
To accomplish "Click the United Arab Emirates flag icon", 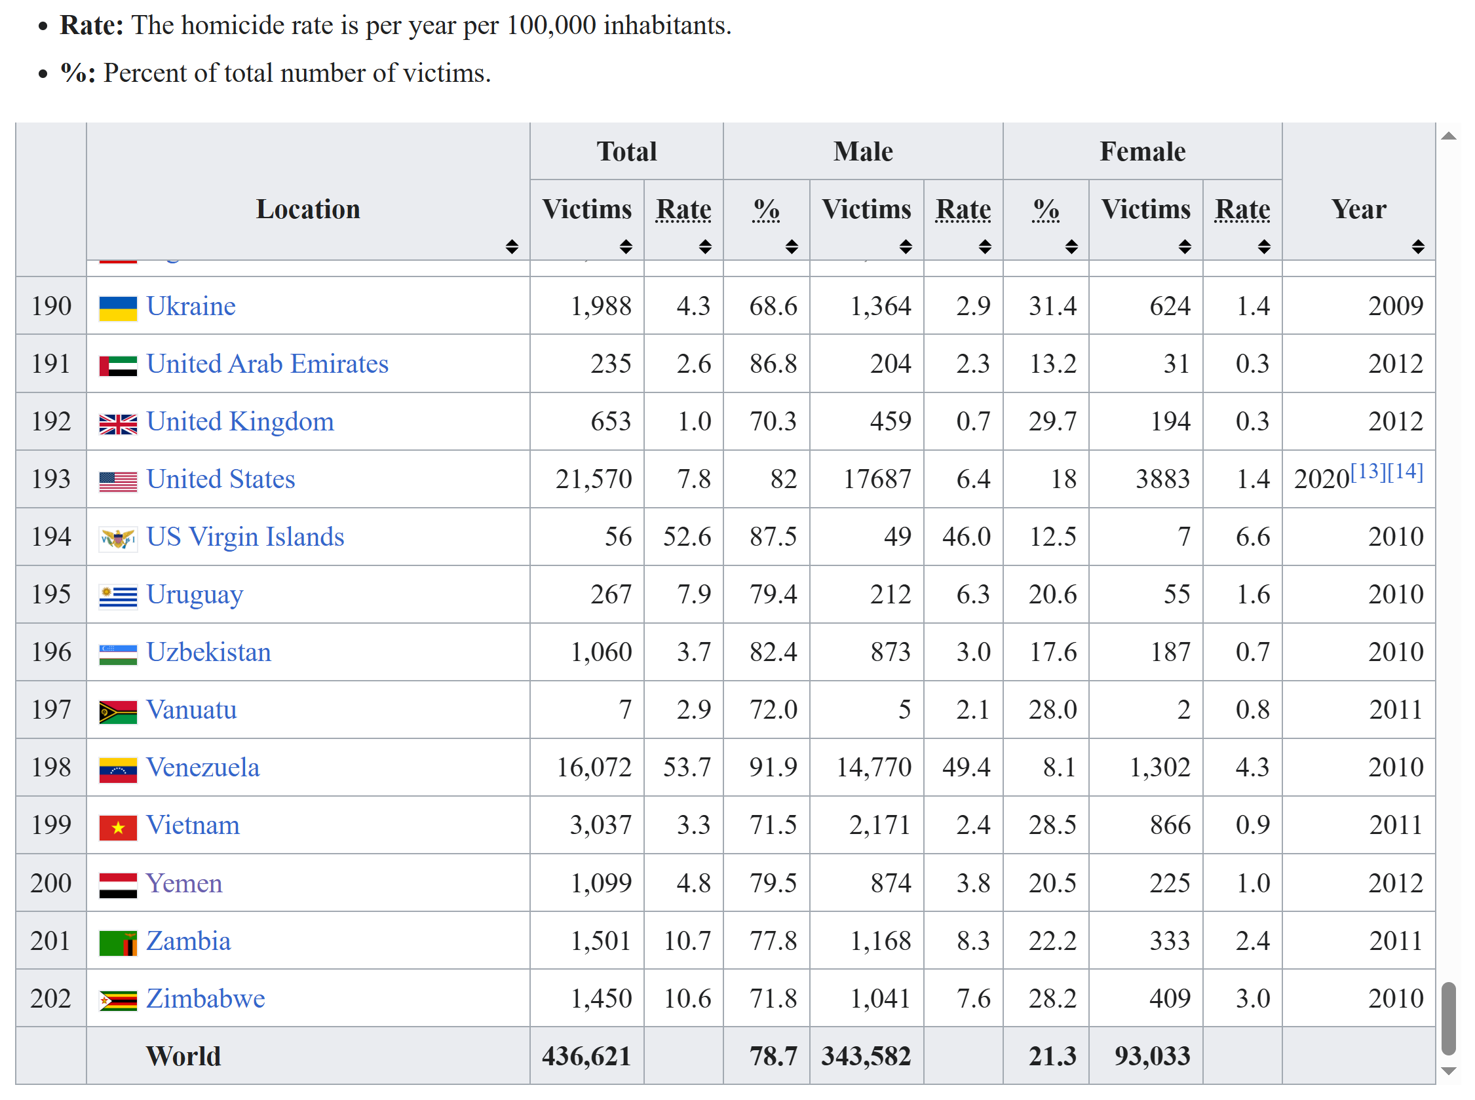I will point(118,366).
